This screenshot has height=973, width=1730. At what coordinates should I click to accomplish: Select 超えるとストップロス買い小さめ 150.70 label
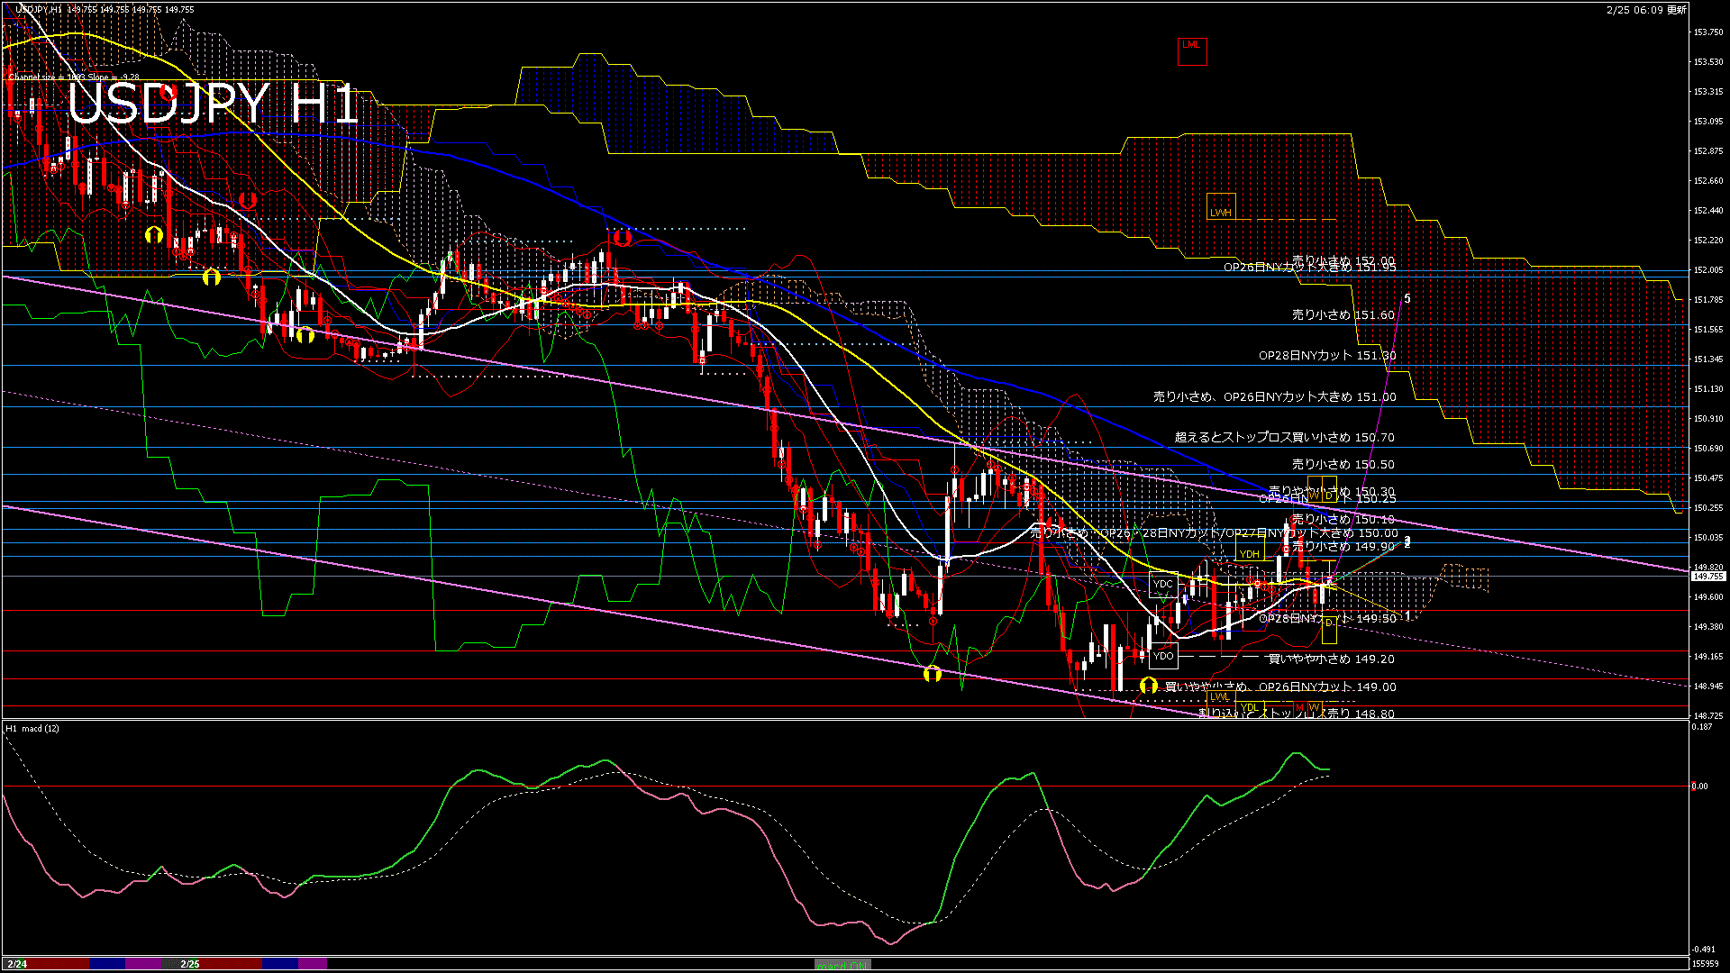(x=1284, y=437)
